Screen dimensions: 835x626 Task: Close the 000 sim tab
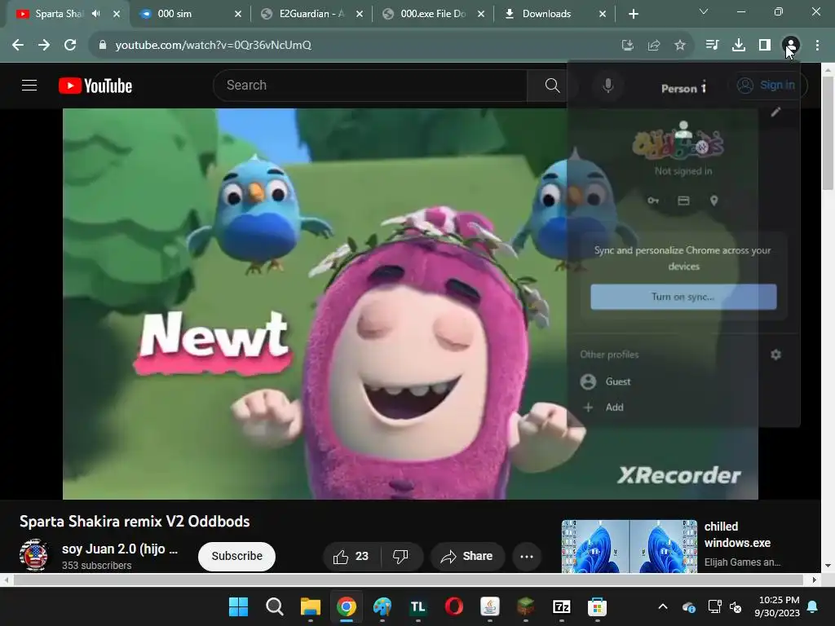click(238, 14)
